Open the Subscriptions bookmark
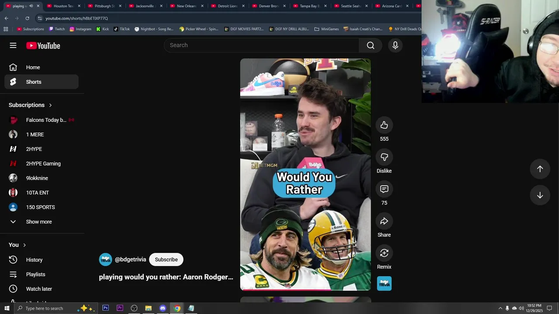 30,29
